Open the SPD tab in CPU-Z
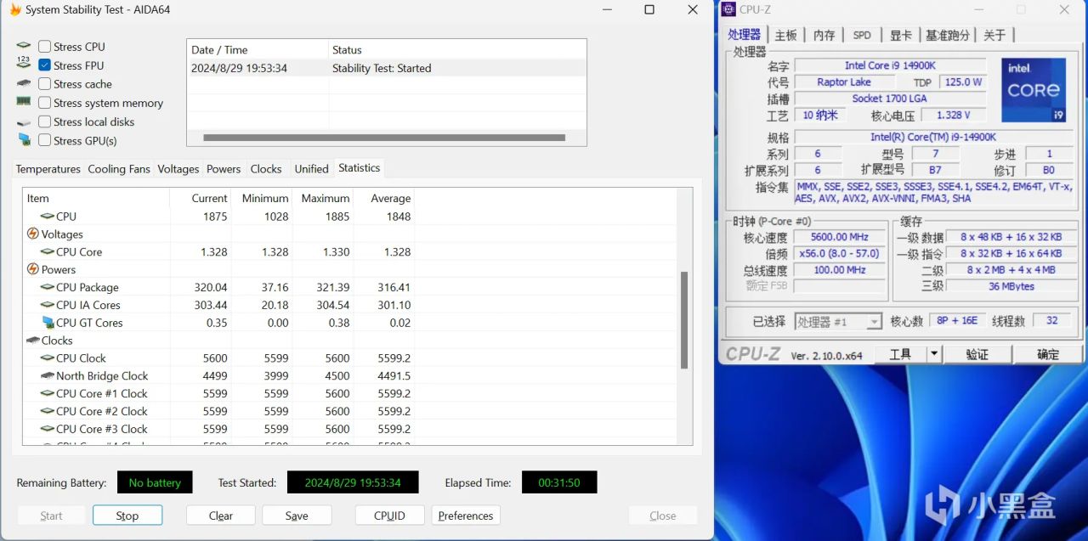This screenshot has height=541, width=1088. coord(862,35)
